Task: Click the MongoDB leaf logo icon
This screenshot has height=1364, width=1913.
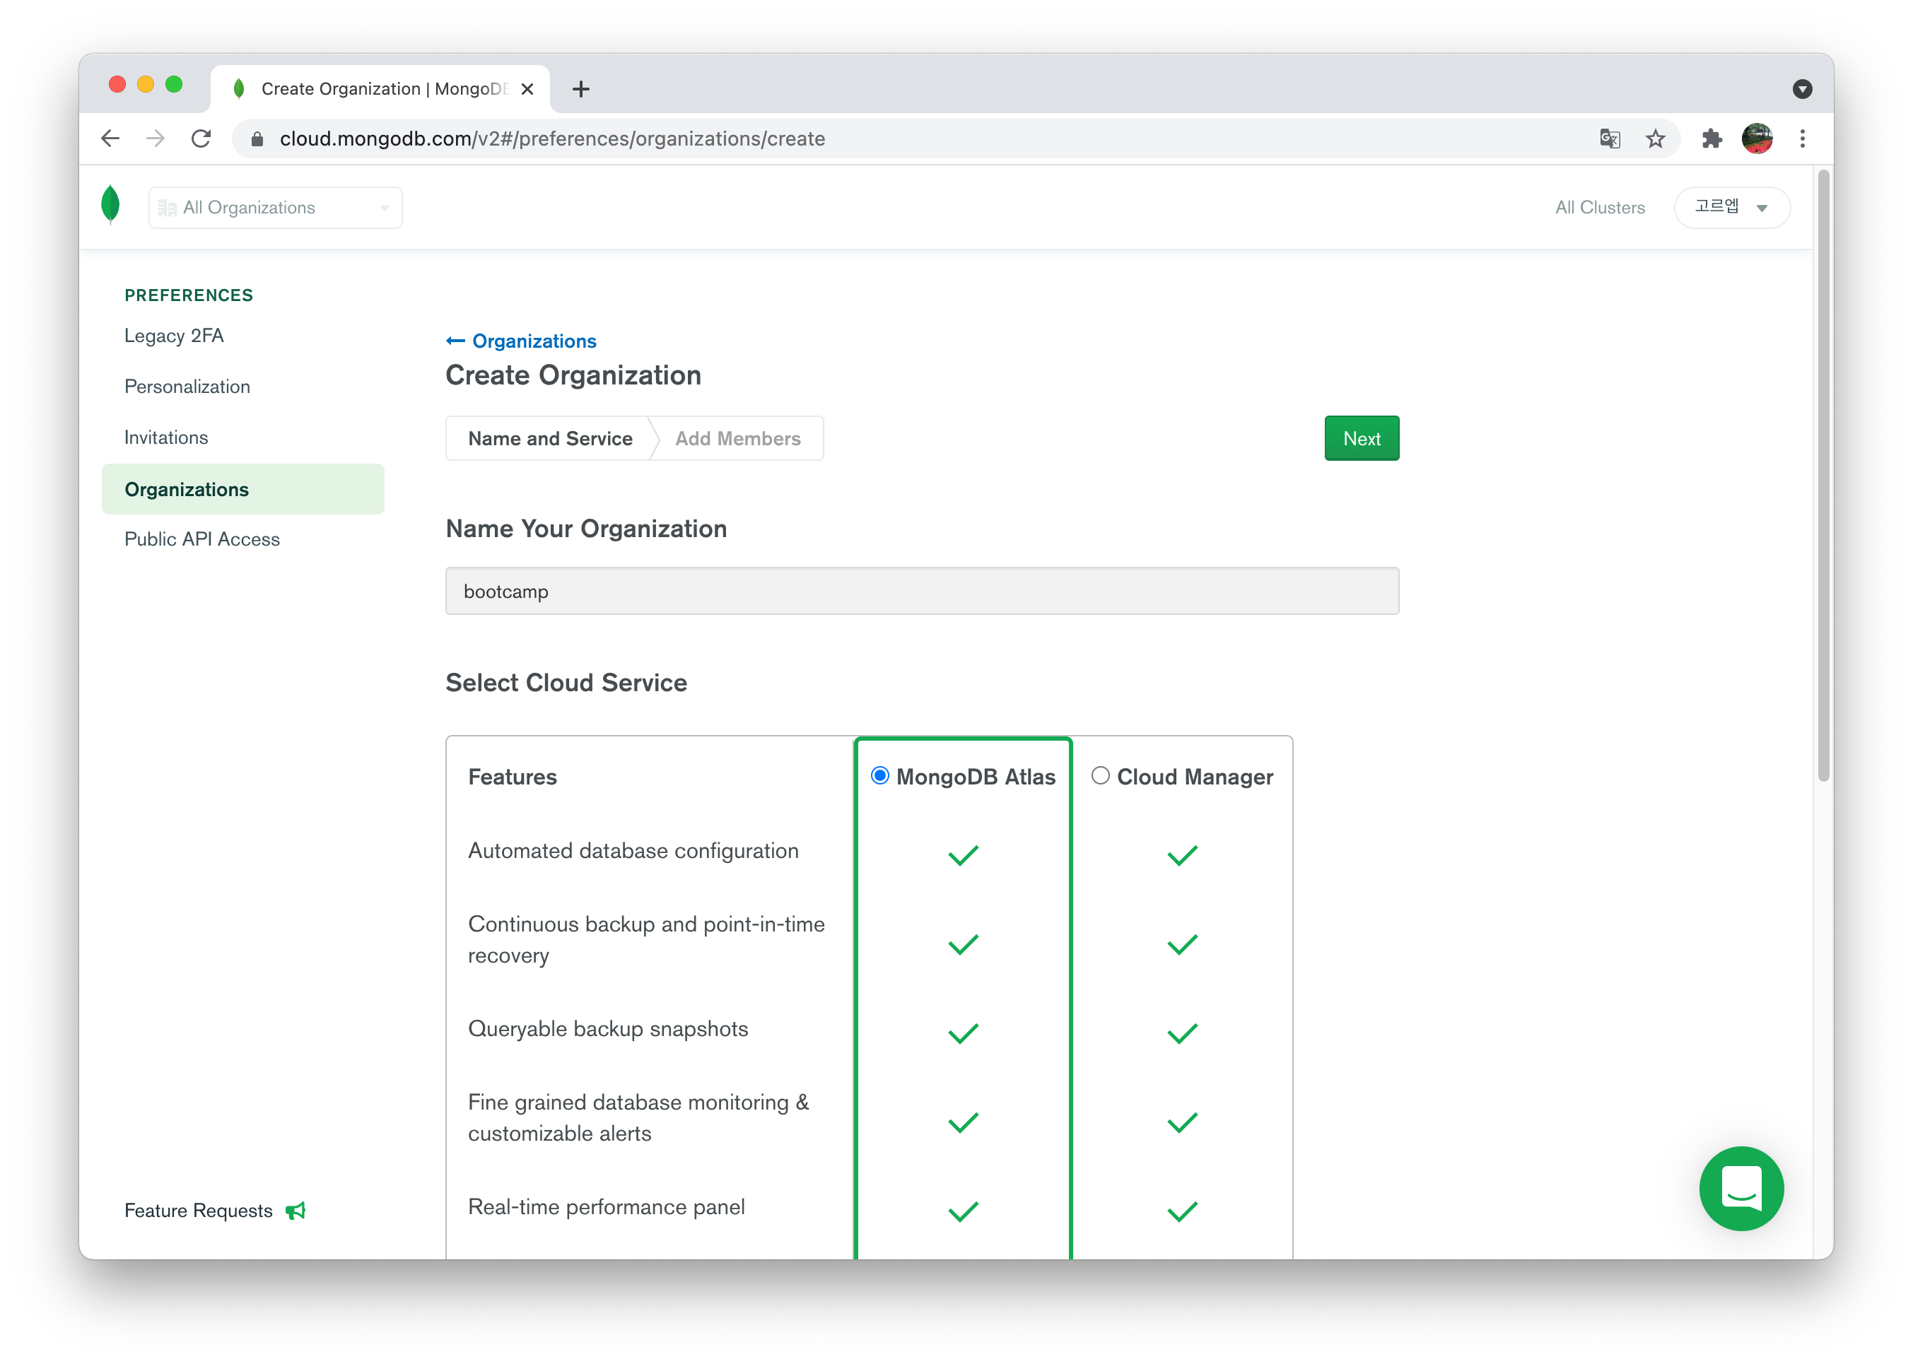Action: [x=110, y=205]
